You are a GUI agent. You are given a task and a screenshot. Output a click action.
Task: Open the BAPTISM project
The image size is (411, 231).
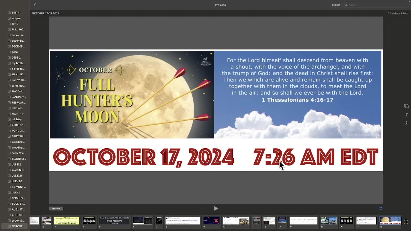[17, 136]
